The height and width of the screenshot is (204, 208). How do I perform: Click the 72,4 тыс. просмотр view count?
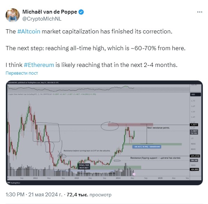[x=89, y=195]
